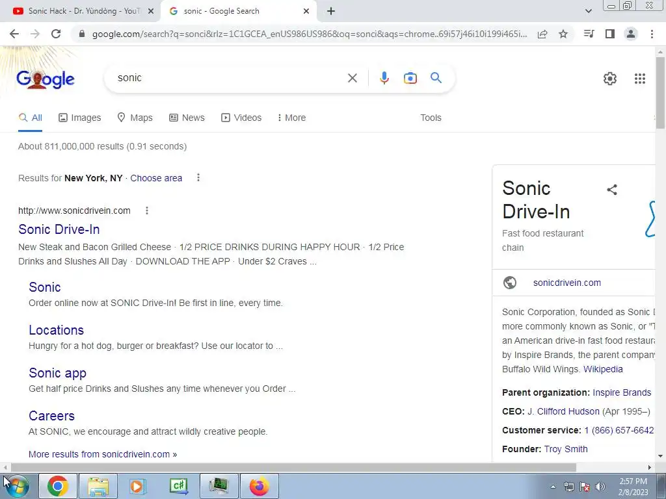Open the Careers sitelink

pyautogui.click(x=51, y=416)
